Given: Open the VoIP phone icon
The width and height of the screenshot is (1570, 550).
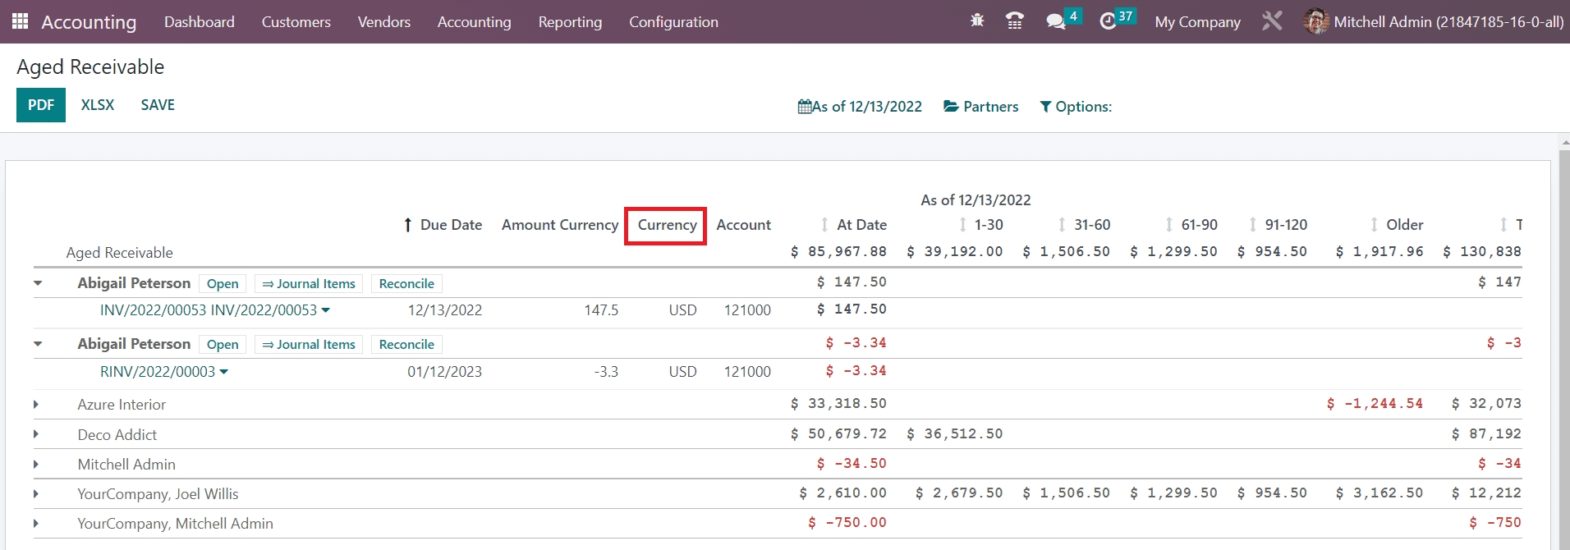Looking at the screenshot, I should [1015, 21].
